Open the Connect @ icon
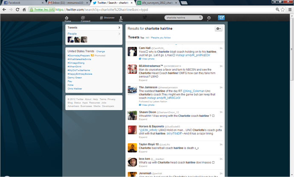294x177 pixels. click(83, 18)
